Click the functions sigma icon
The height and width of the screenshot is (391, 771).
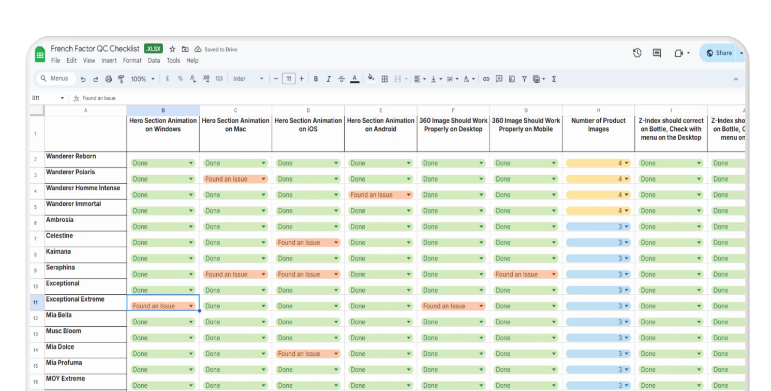click(x=554, y=79)
